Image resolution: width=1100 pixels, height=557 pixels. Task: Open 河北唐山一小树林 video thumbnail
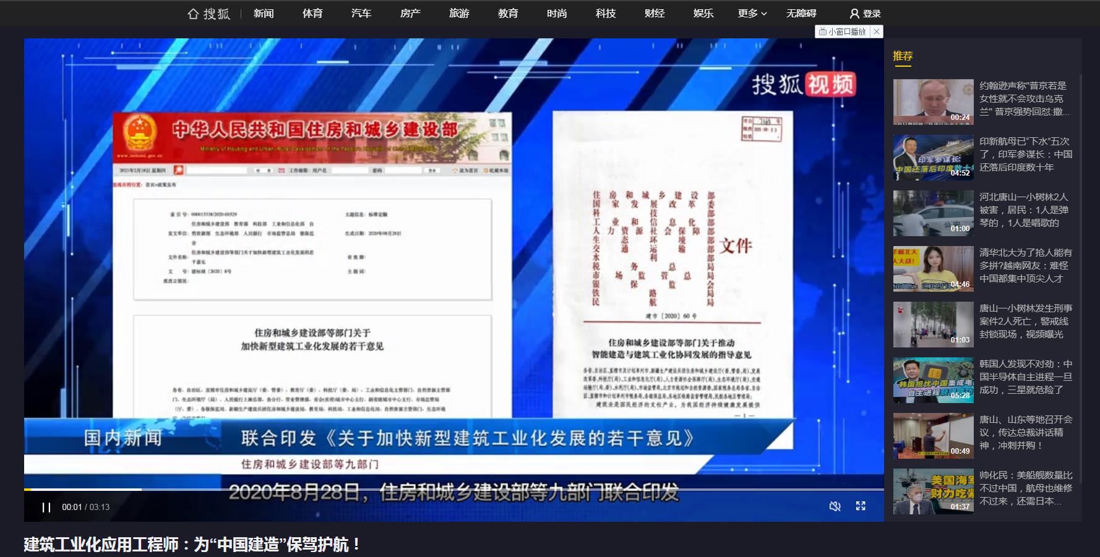pyautogui.click(x=933, y=213)
